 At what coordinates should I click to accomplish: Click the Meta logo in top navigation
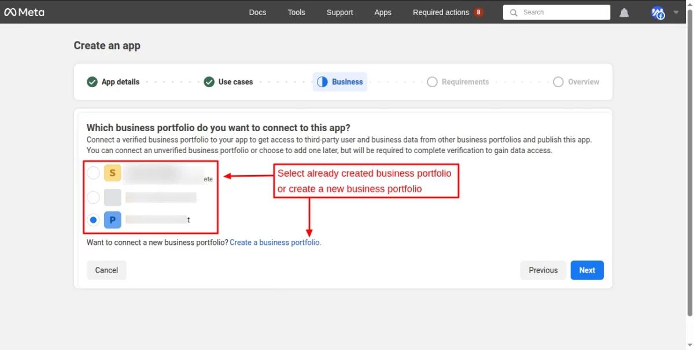(x=24, y=12)
